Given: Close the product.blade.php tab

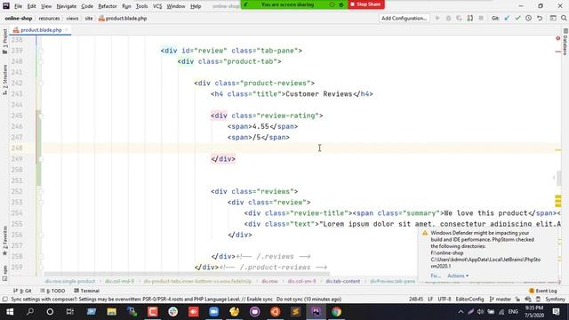Looking at the screenshot, I should click(x=67, y=30).
